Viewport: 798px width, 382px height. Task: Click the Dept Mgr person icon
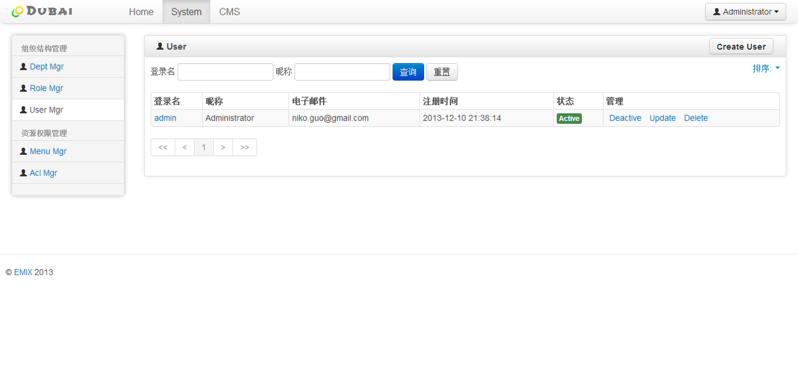tap(23, 67)
